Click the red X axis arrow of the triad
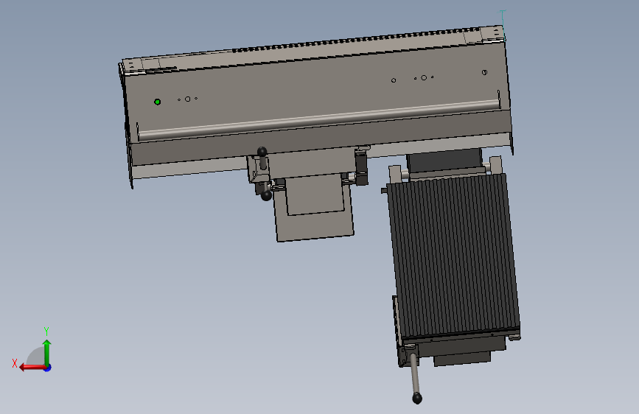This screenshot has width=639, height=414. click(x=32, y=368)
